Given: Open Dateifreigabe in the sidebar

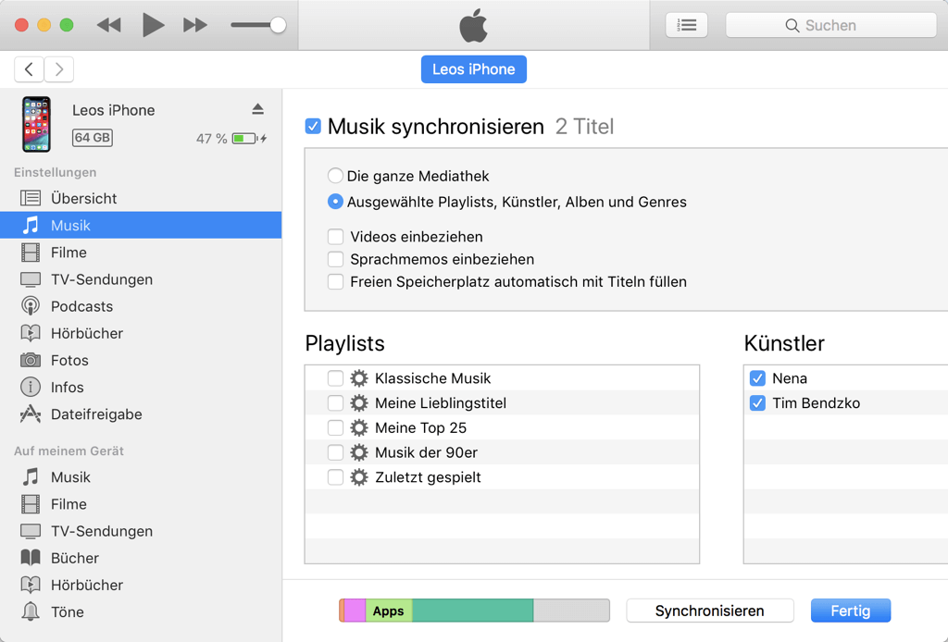Looking at the screenshot, I should pyautogui.click(x=96, y=414).
